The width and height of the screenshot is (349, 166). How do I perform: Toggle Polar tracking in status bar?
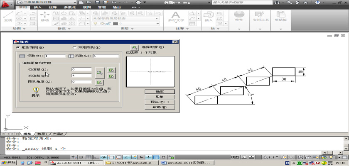tap(103, 157)
